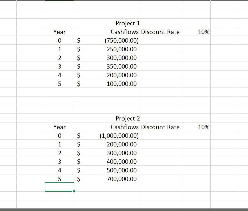Click the active cell's green fill handle
The image size is (248, 211).
(x=74, y=191)
